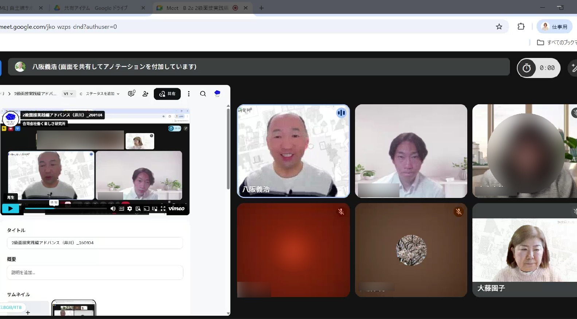
Task: Click the タイトル text field
Action: [95, 243]
